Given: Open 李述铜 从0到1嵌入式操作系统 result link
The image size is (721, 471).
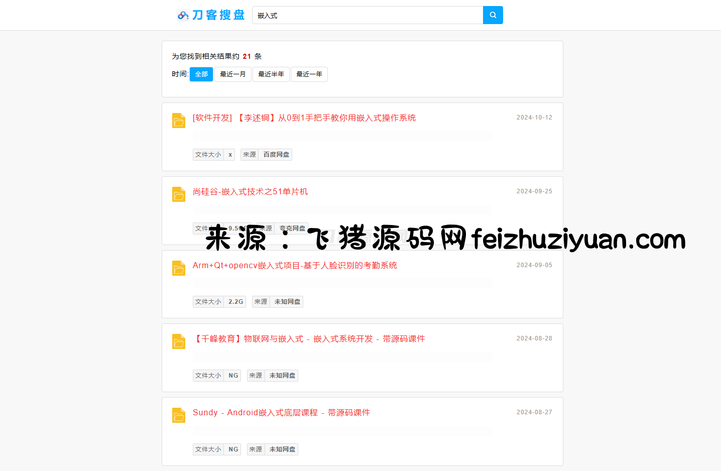Looking at the screenshot, I should click(304, 118).
